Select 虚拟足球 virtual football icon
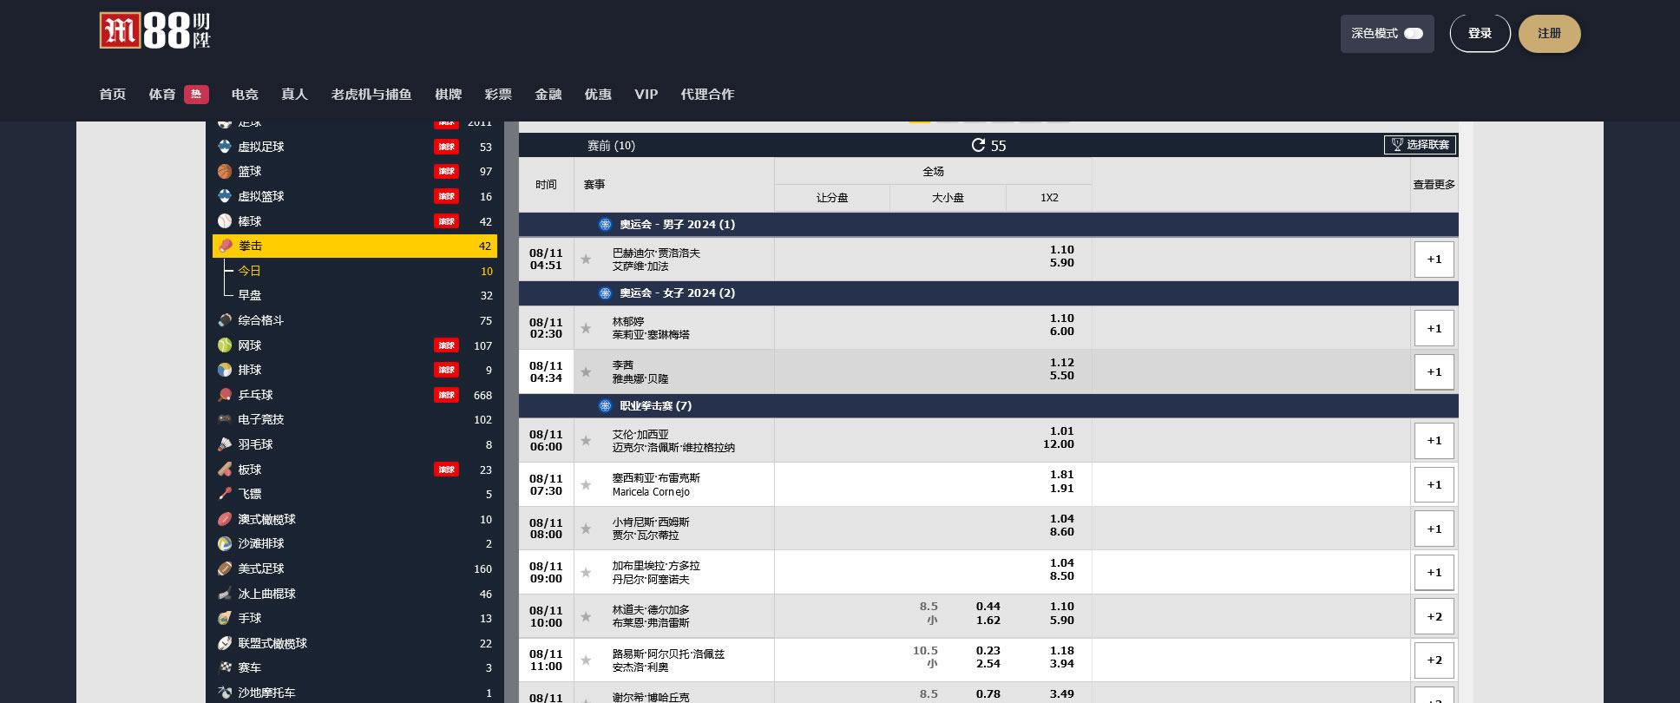 coord(225,147)
